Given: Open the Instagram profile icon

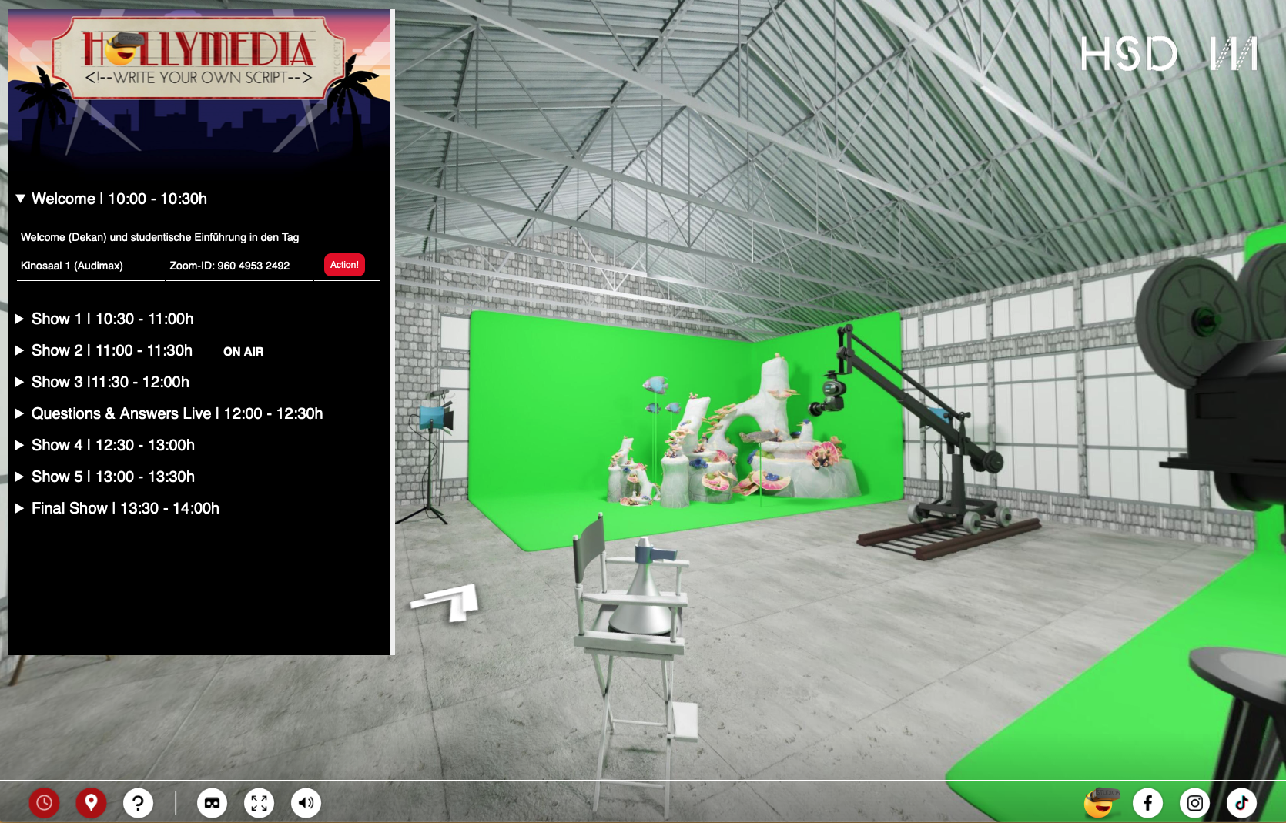Looking at the screenshot, I should 1194,803.
